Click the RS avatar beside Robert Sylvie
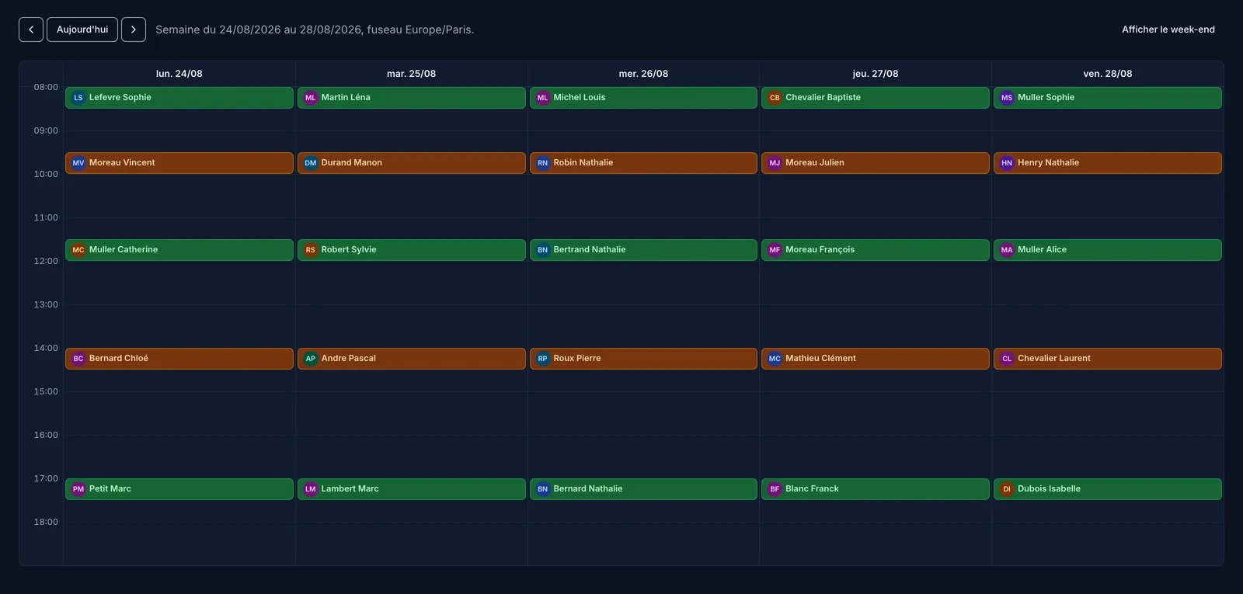 tap(311, 250)
